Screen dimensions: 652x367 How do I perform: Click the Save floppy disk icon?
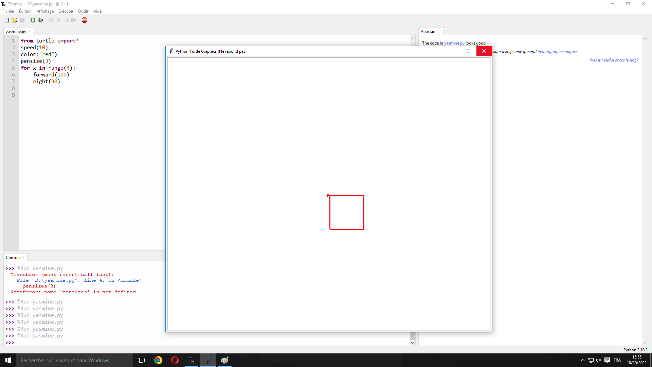22,20
